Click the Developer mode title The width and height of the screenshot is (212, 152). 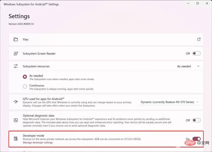pyautogui.click(x=33, y=136)
